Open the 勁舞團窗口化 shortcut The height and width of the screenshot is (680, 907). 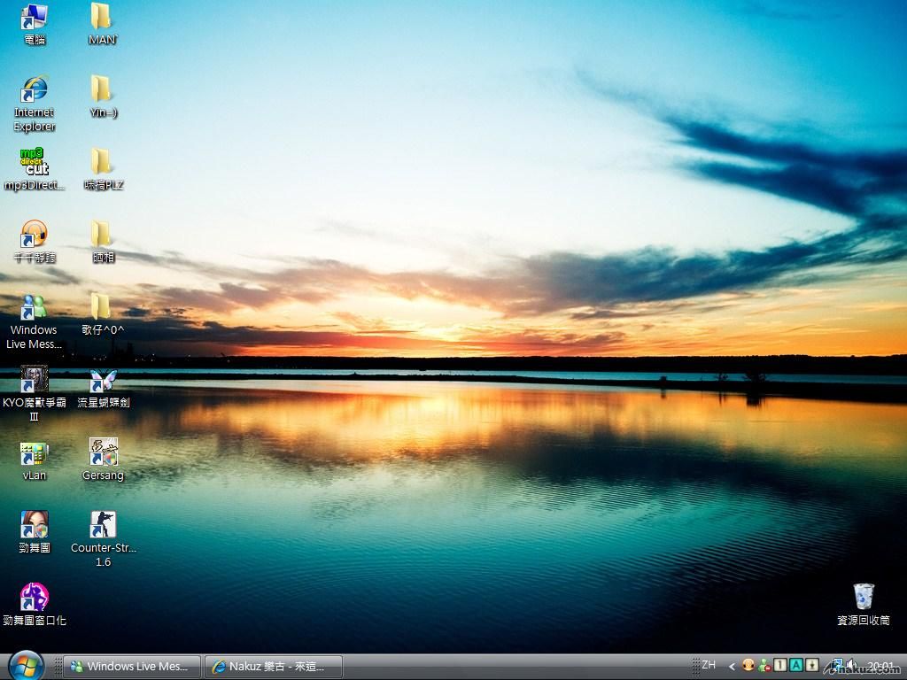click(34, 599)
